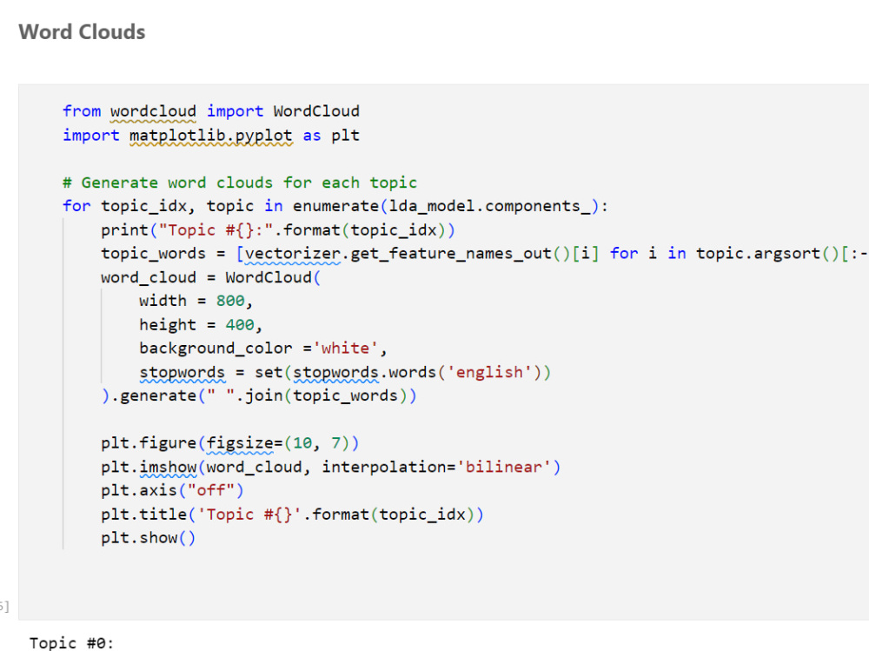Click 'import matplotlib.pyplot as plt' line
The width and height of the screenshot is (869, 651).
pos(211,136)
